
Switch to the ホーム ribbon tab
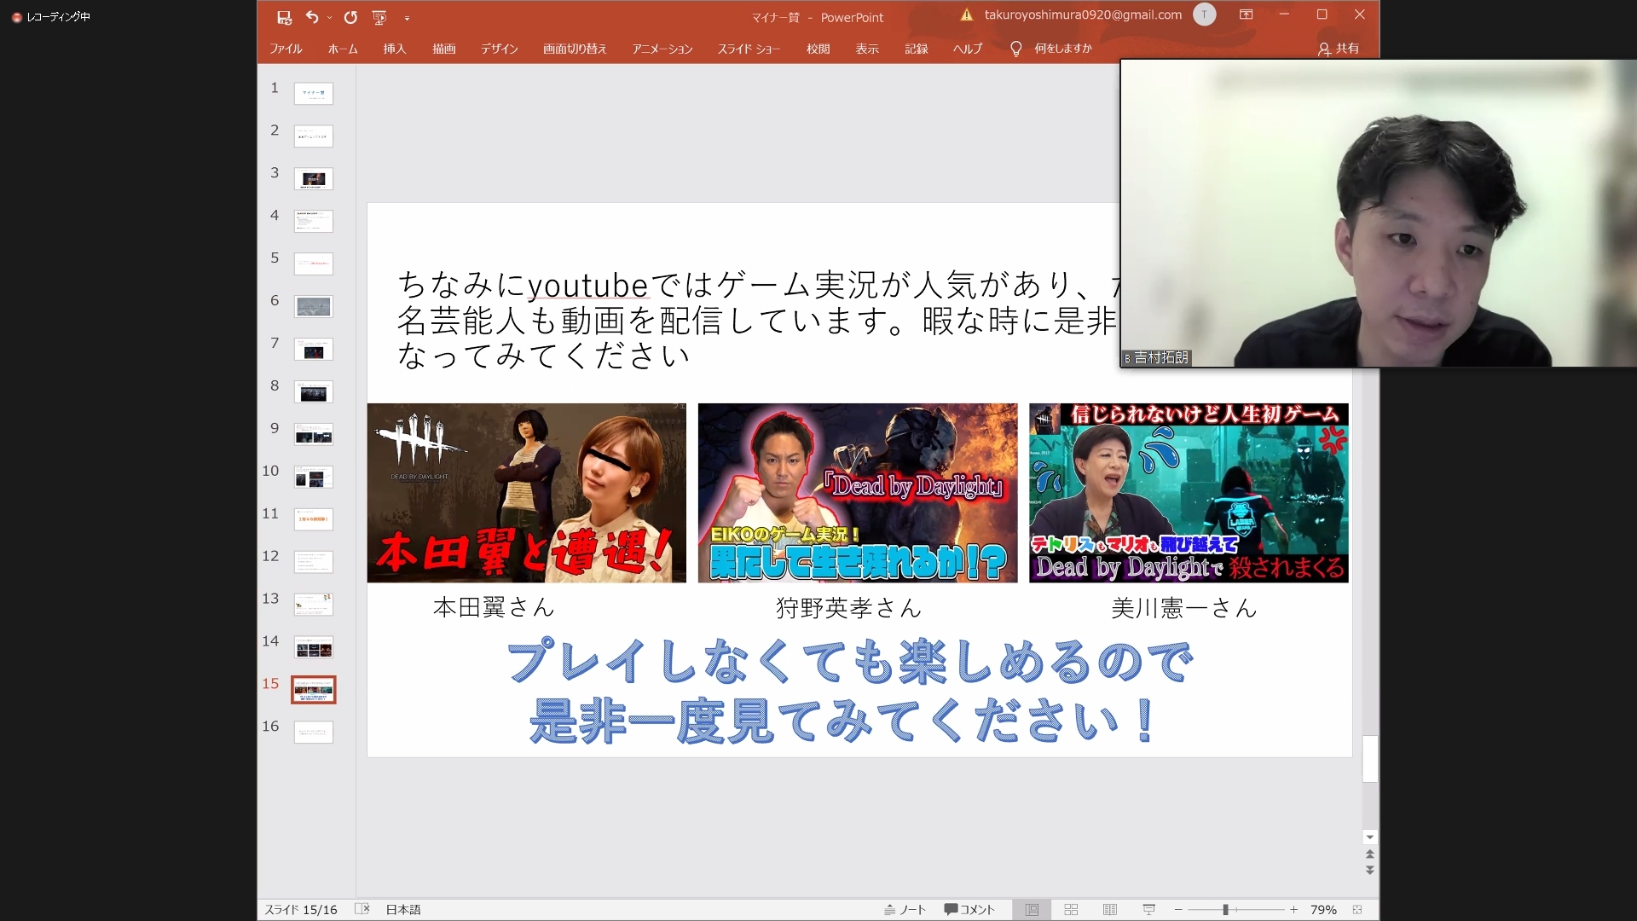[x=343, y=49]
